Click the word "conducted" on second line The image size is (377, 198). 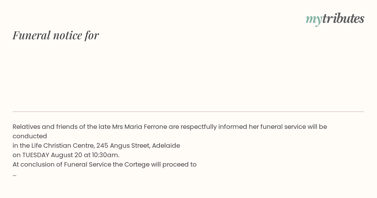tap(30, 136)
